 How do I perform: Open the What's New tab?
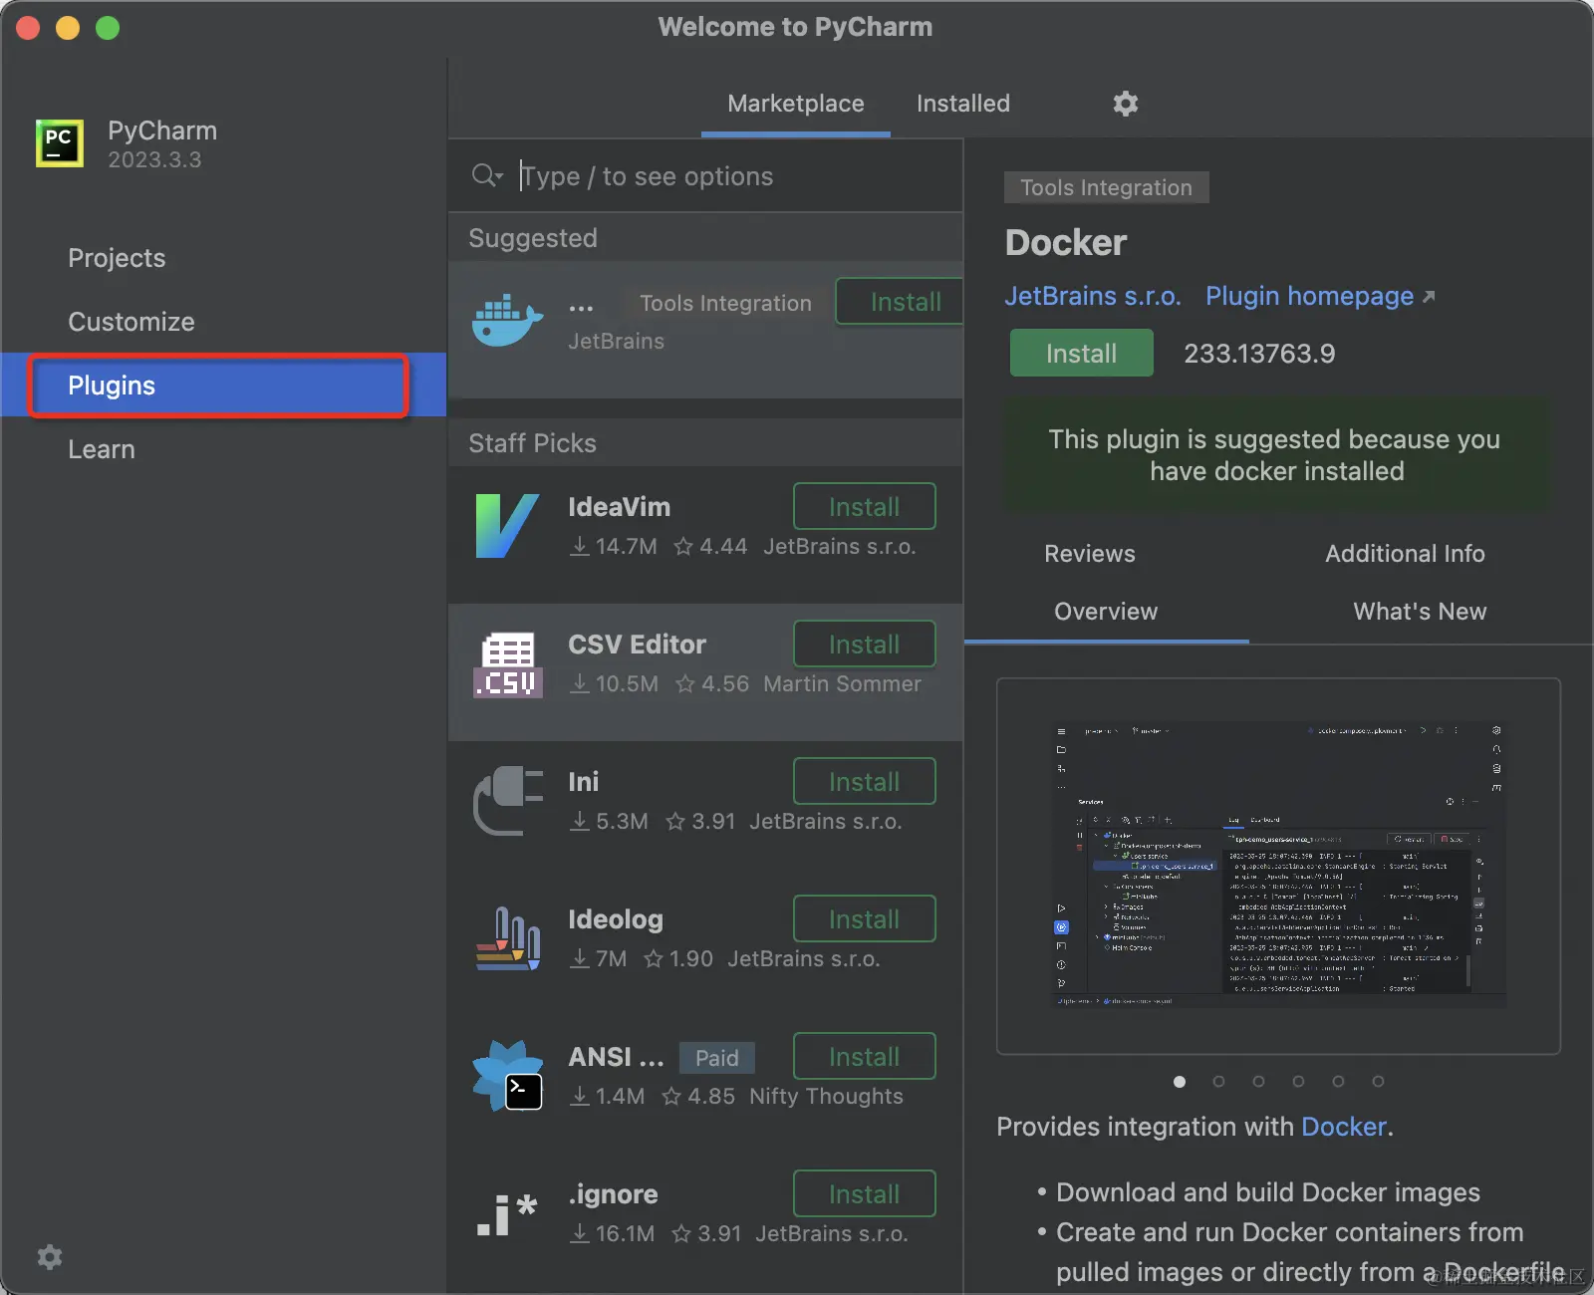click(1420, 612)
